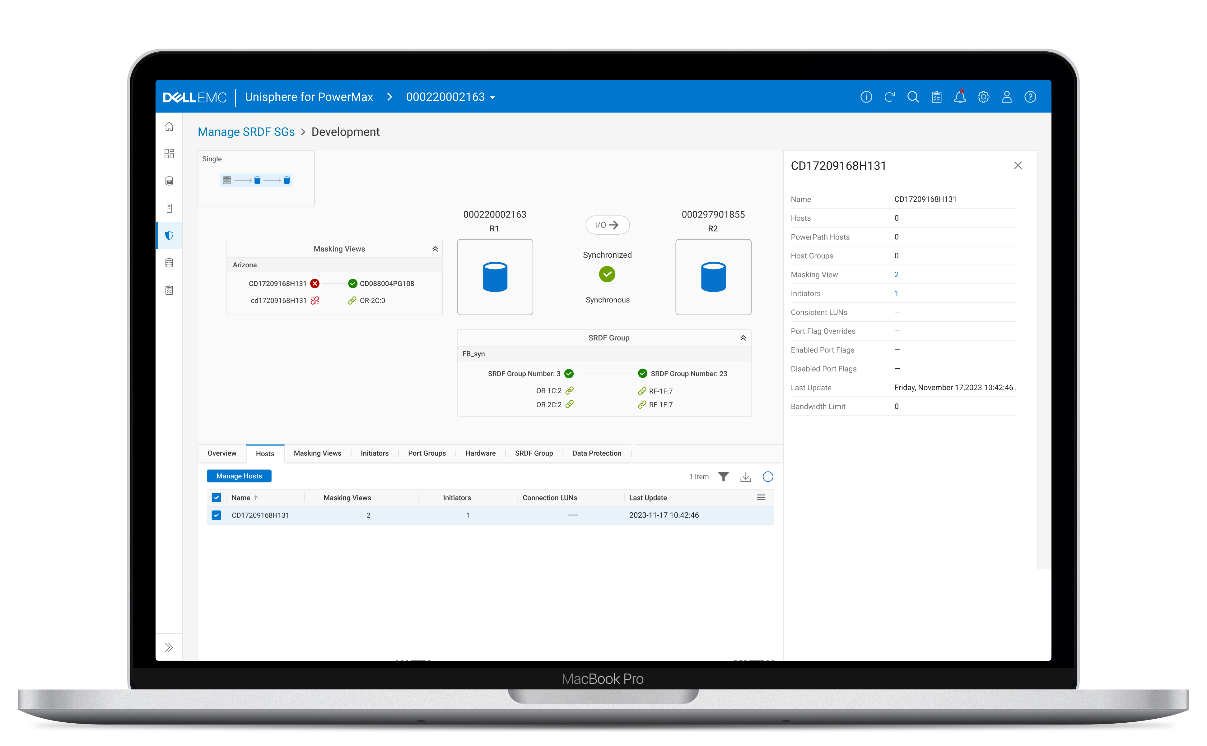The image size is (1207, 746).
Task: Select the R2 array 000297901855 volume box
Action: tap(713, 277)
